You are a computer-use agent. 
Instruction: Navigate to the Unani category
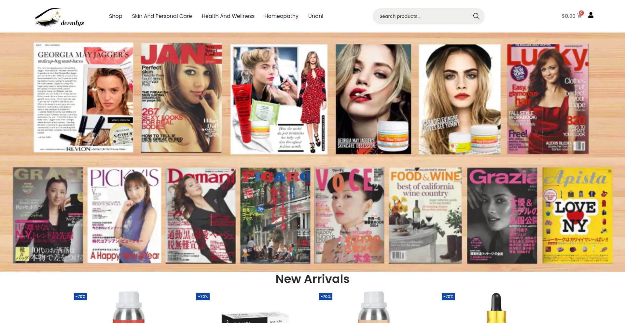pos(315,16)
